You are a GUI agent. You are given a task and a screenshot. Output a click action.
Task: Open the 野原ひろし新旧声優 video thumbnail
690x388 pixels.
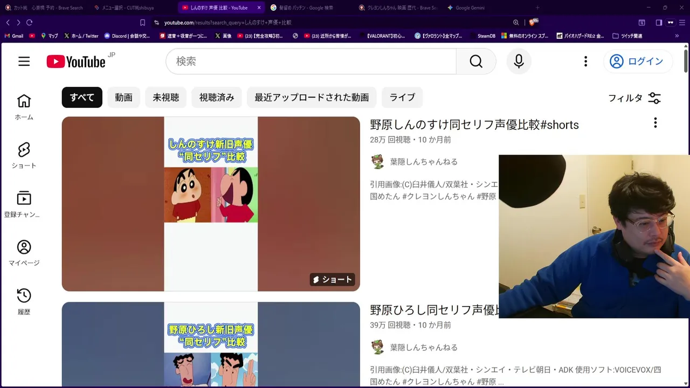(x=211, y=344)
